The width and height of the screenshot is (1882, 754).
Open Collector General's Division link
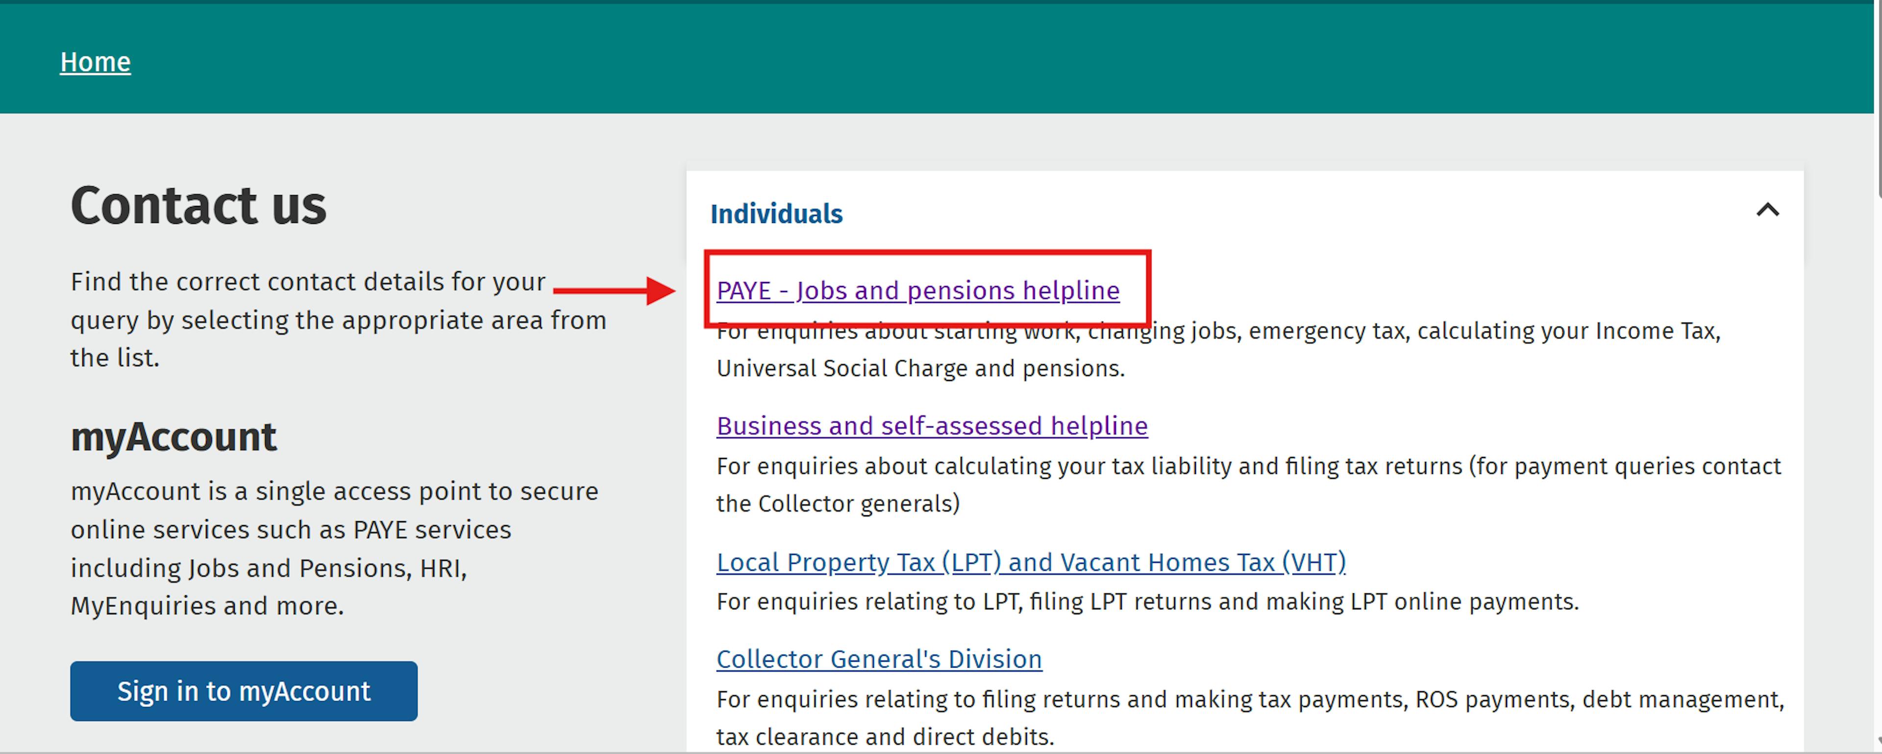coord(878,659)
